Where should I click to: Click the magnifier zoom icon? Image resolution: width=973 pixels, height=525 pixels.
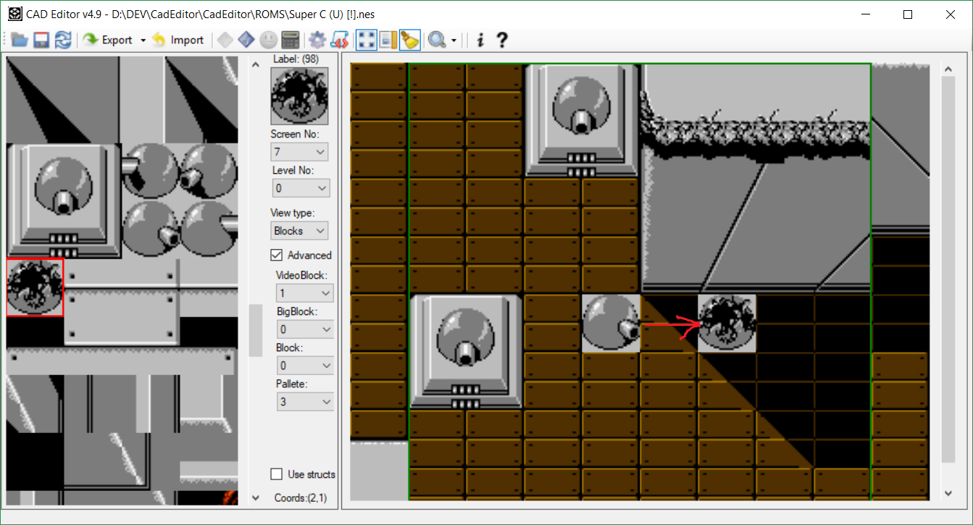(437, 40)
